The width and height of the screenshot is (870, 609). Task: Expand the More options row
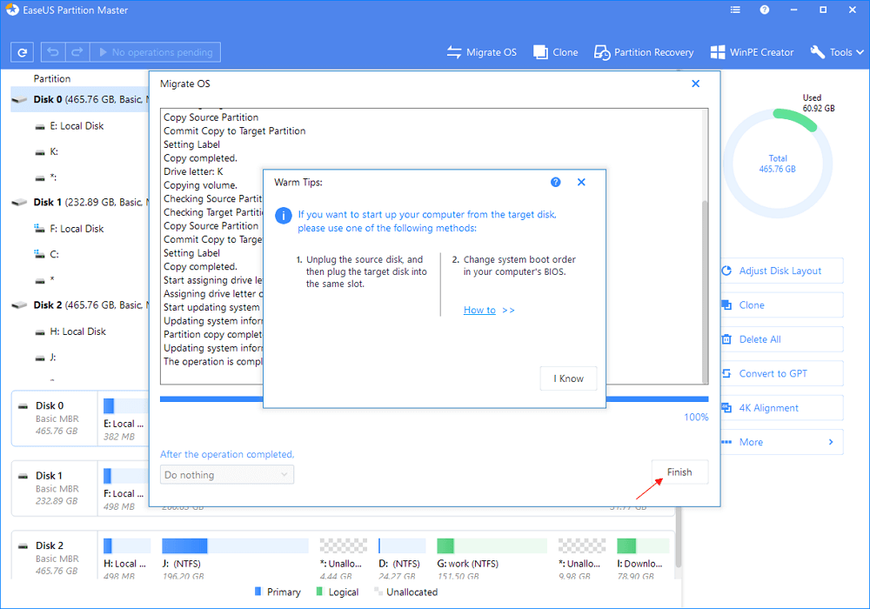tap(782, 442)
